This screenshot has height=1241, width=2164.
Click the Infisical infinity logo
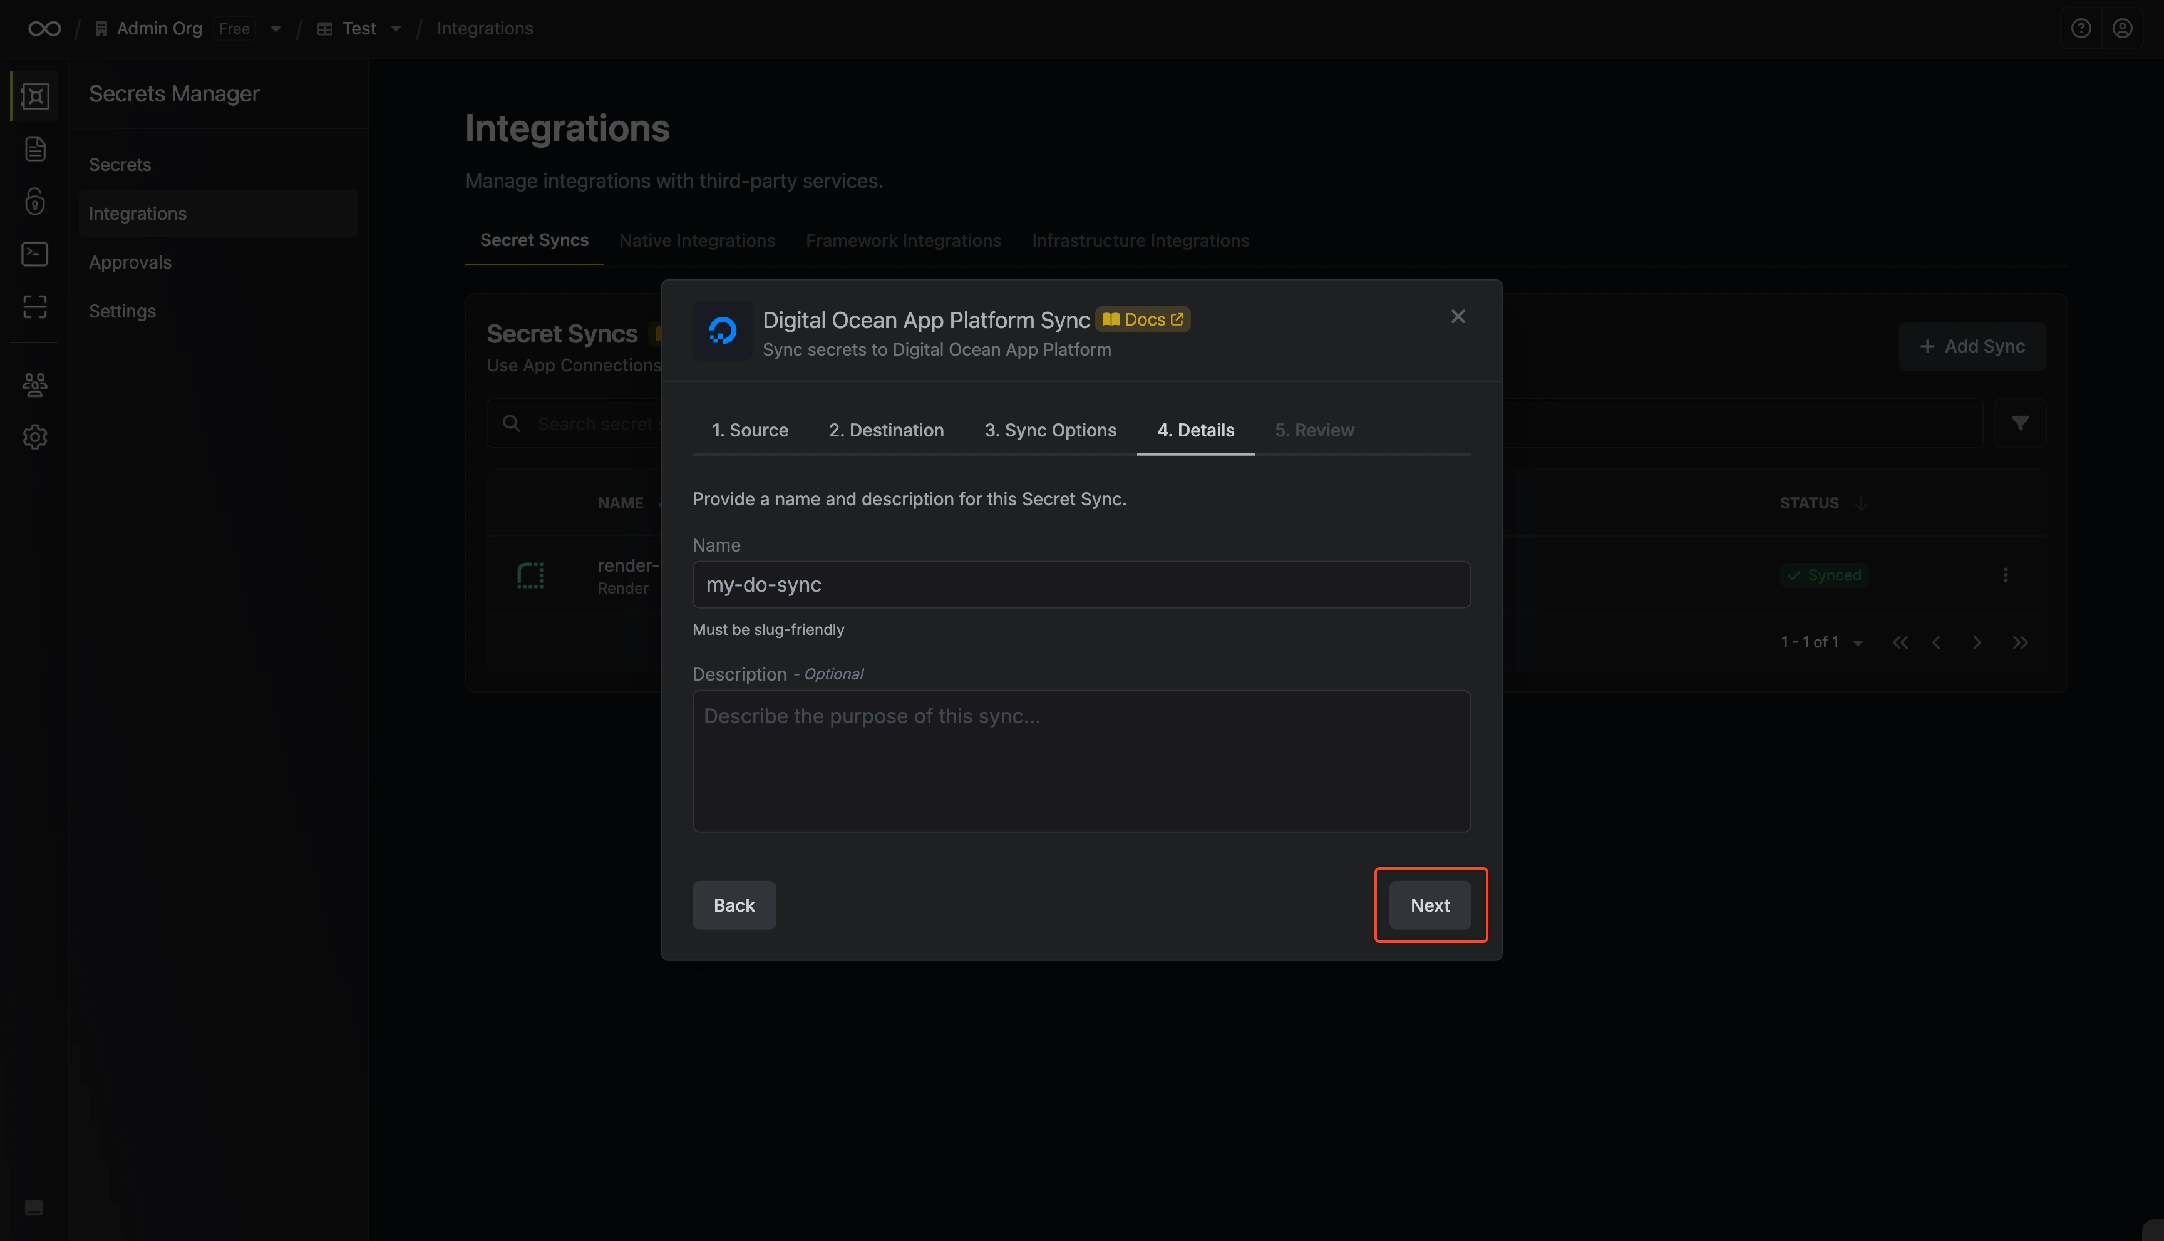44,28
